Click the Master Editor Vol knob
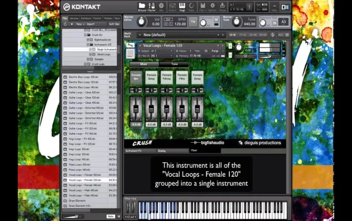The height and width of the screenshot is (221, 352). point(141,22)
